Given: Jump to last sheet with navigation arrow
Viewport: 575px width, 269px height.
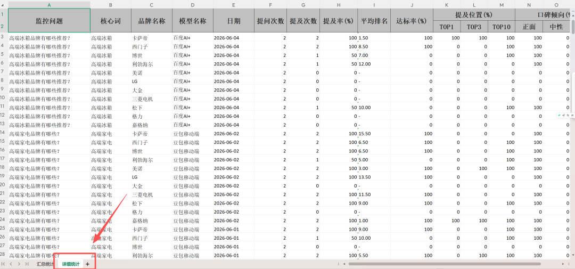Looking at the screenshot, I should 27,264.
